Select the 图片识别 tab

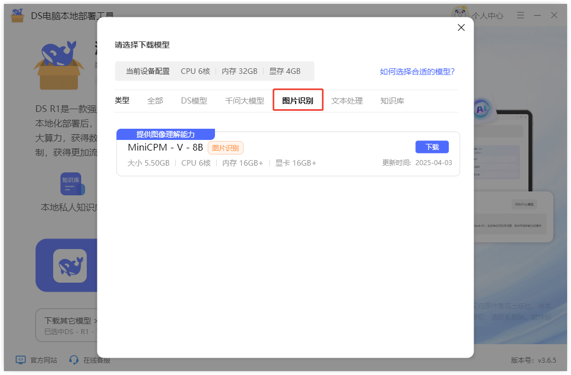click(298, 100)
